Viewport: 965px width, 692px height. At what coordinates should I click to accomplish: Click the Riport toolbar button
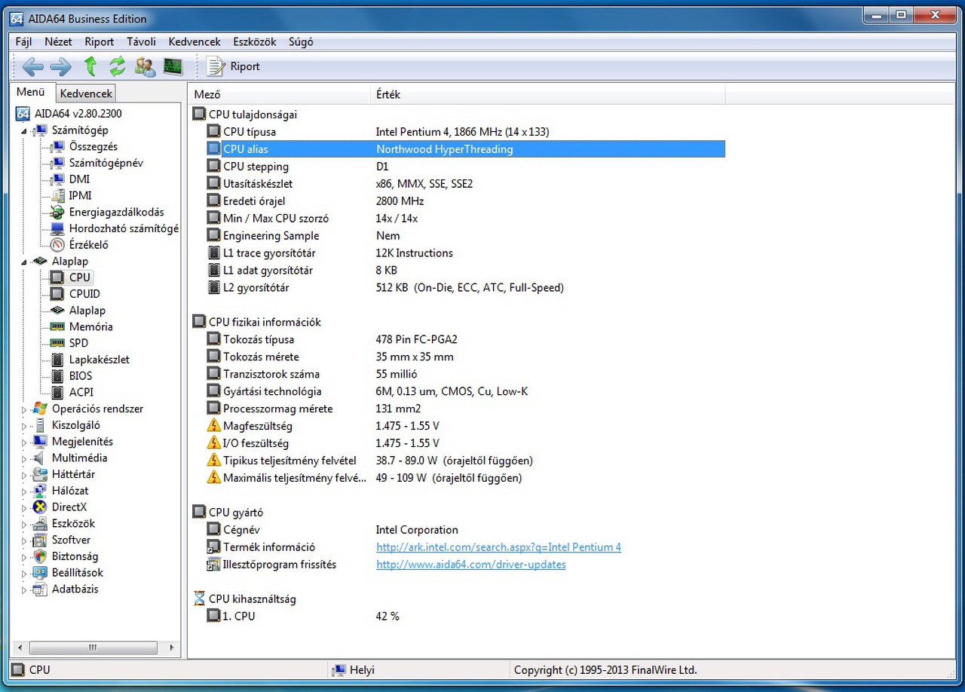pos(234,66)
